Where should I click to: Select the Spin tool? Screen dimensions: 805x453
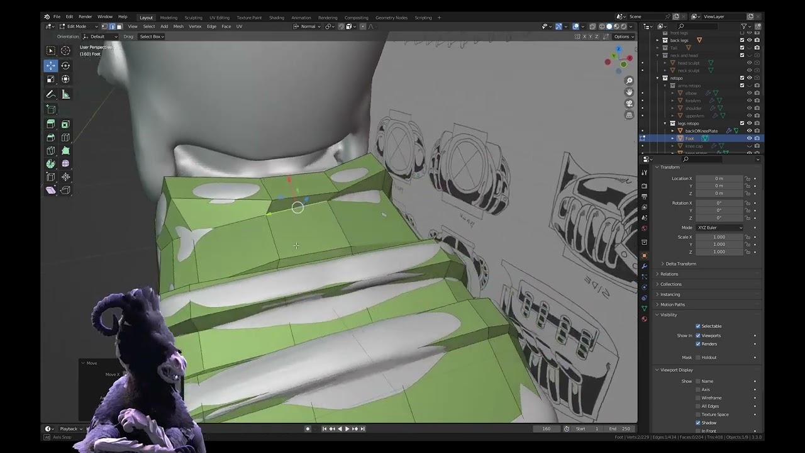coord(51,164)
